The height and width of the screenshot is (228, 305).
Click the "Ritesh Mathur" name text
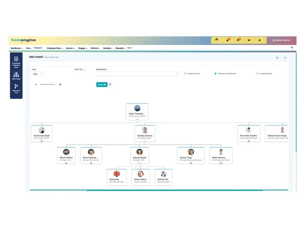click(x=66, y=157)
